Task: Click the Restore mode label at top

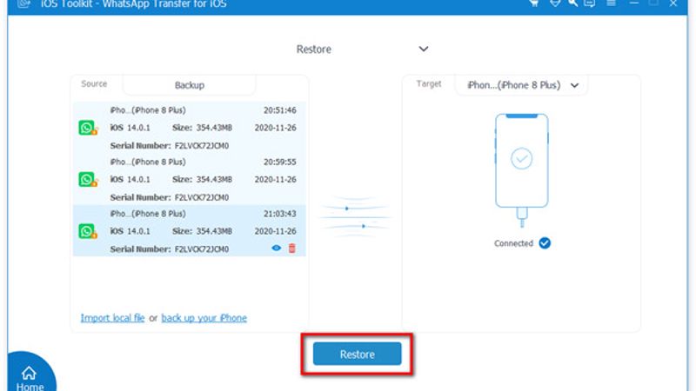Action: tap(314, 50)
